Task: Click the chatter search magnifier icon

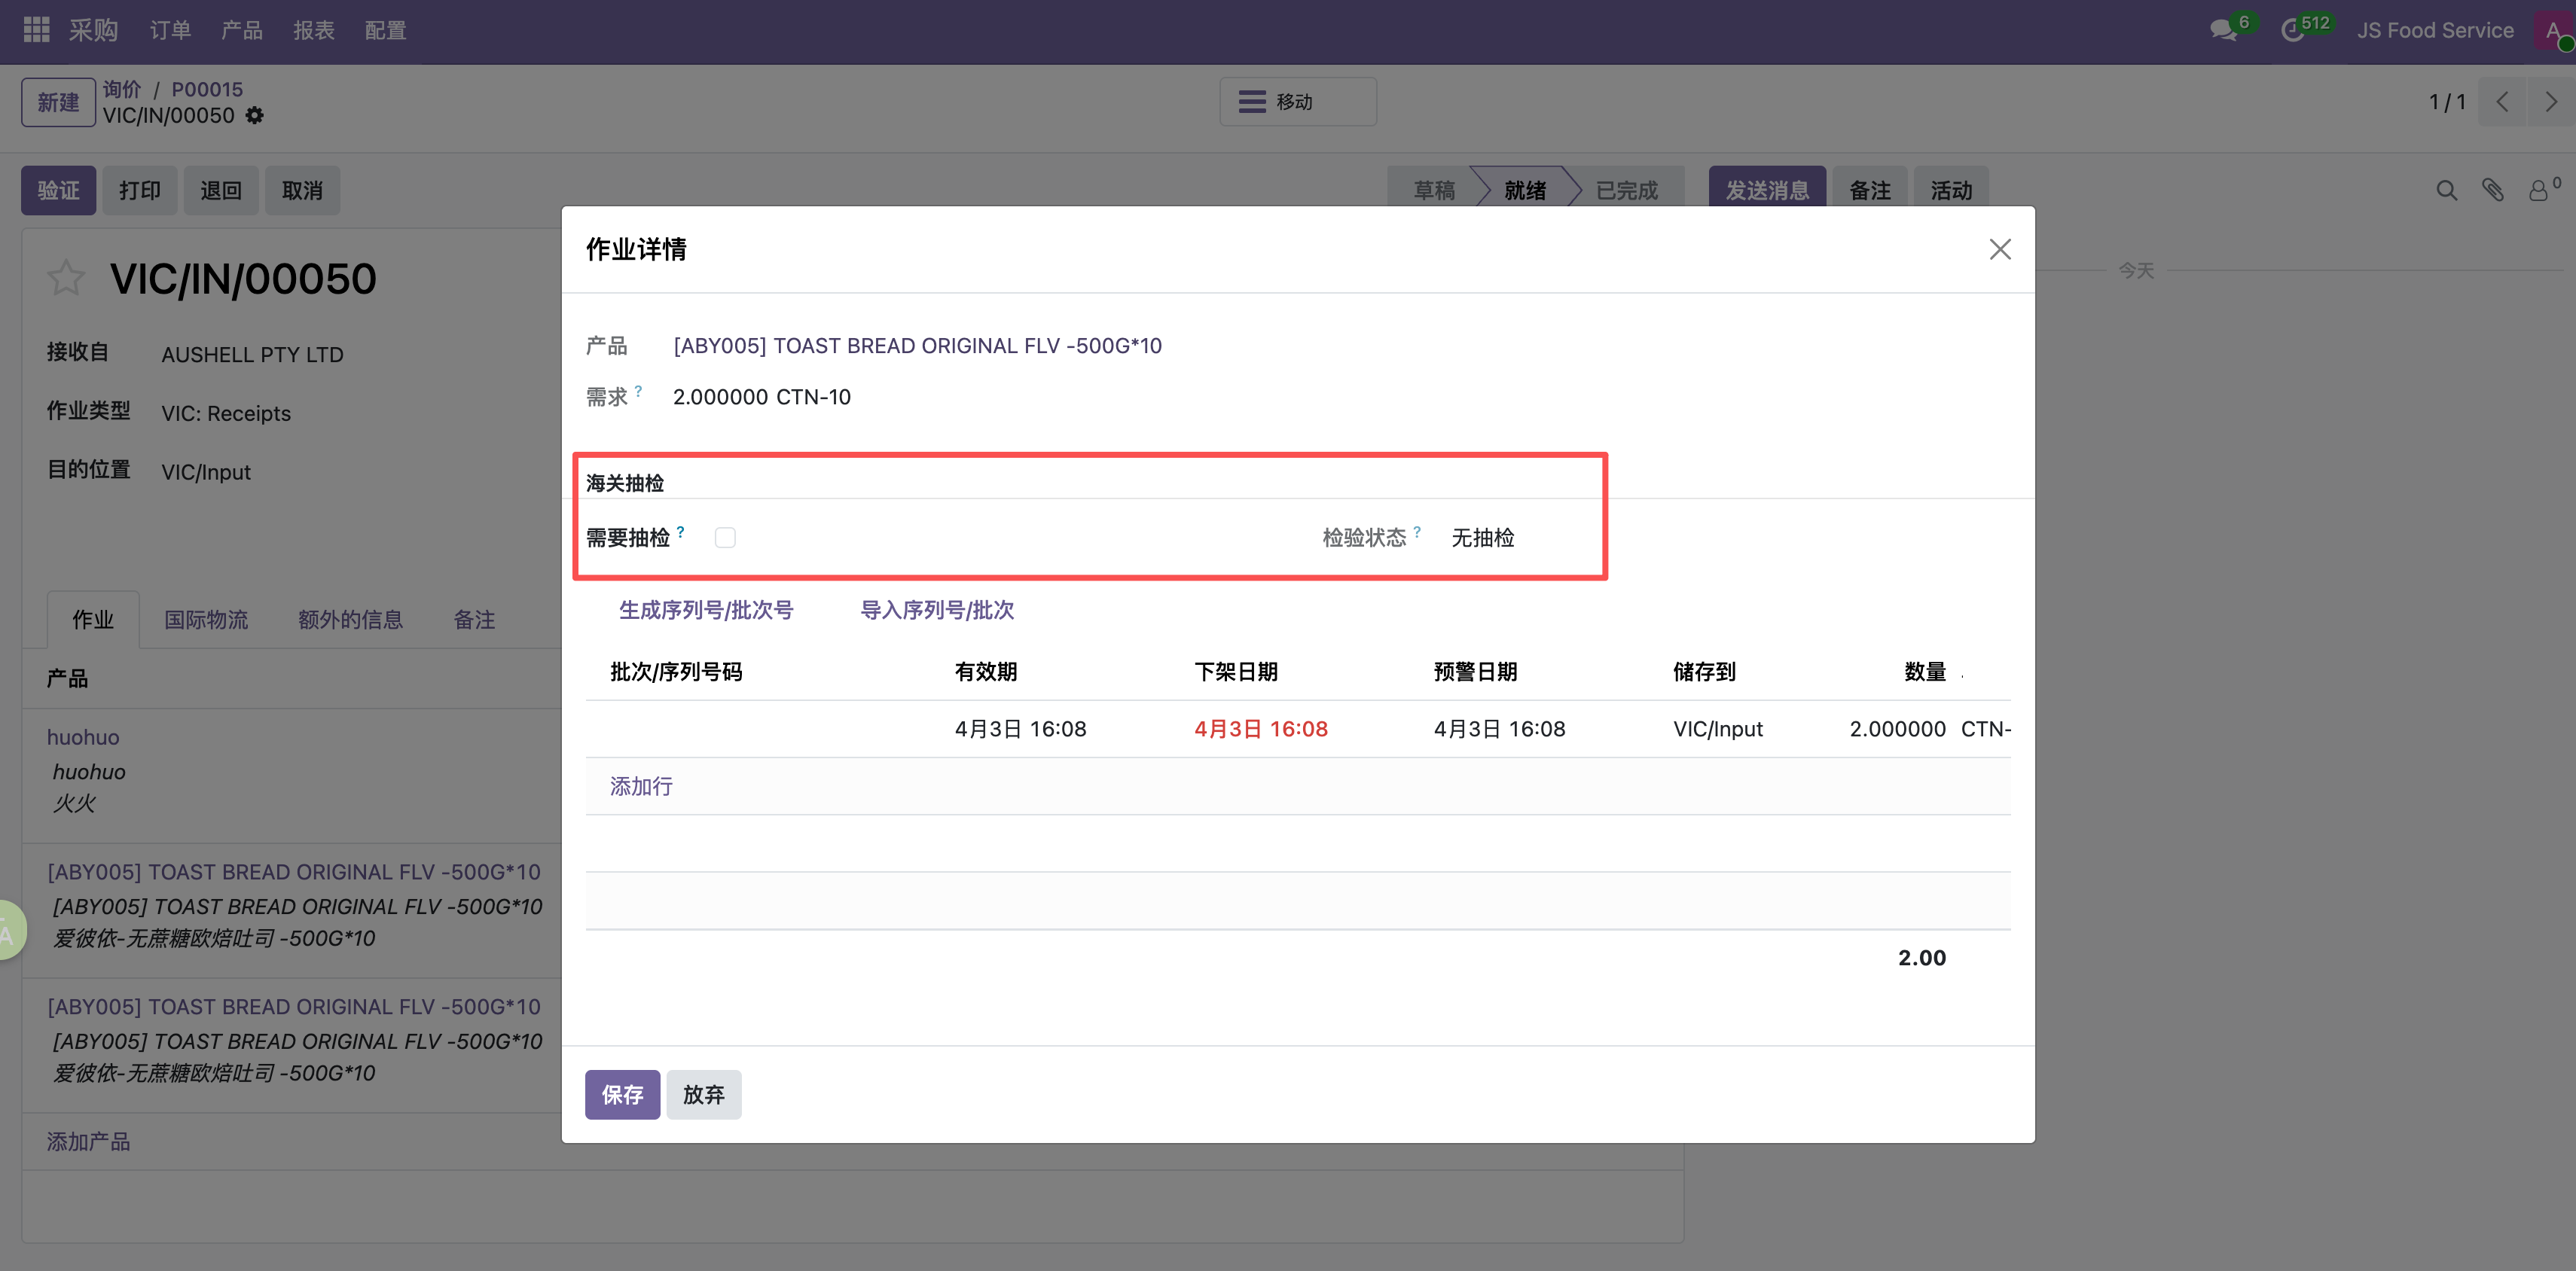Action: (2446, 190)
